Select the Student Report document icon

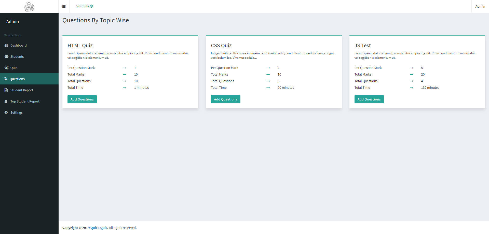6,90
